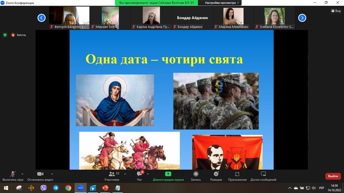Expand audio options arrow next to microphone
This screenshot has width=344, height=193.
pyautogui.click(x=22, y=174)
